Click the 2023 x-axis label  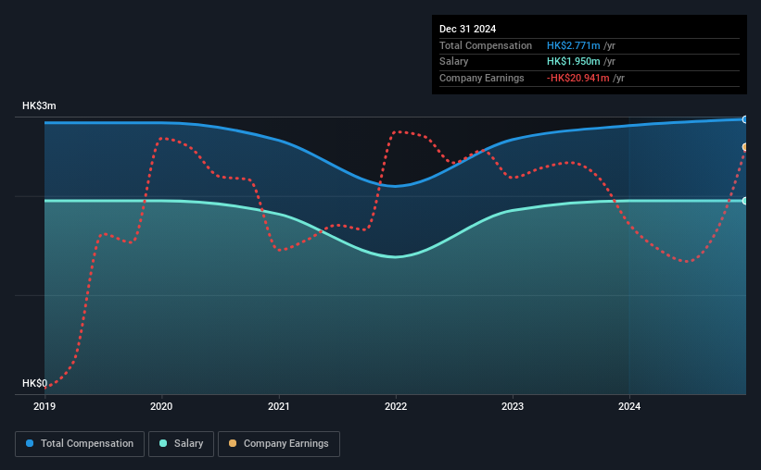coord(513,406)
